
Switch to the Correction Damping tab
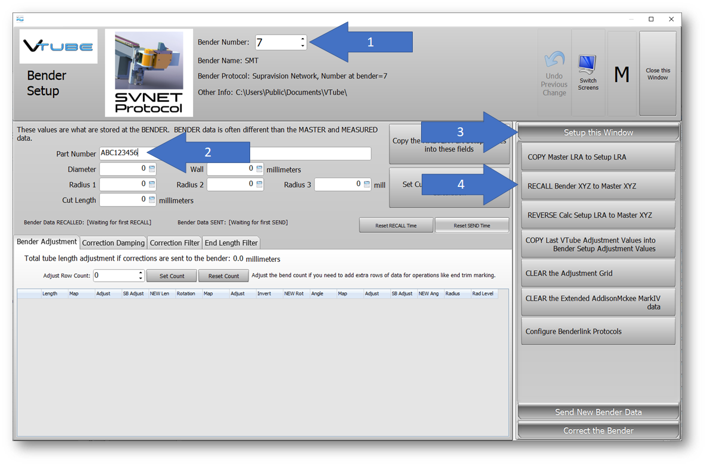113,243
